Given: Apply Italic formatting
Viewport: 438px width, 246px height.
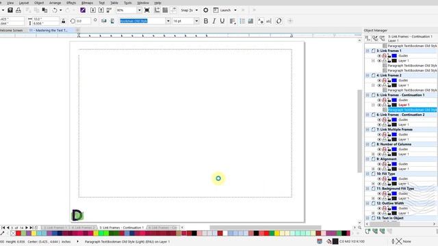Looking at the screenshot, I should tap(214, 21).
